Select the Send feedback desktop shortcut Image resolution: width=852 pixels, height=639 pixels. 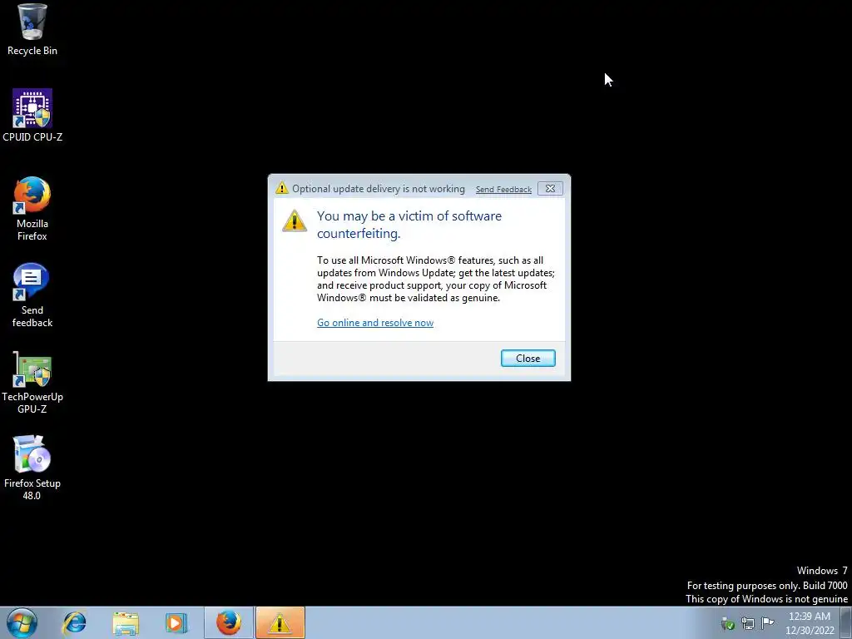[x=32, y=295]
